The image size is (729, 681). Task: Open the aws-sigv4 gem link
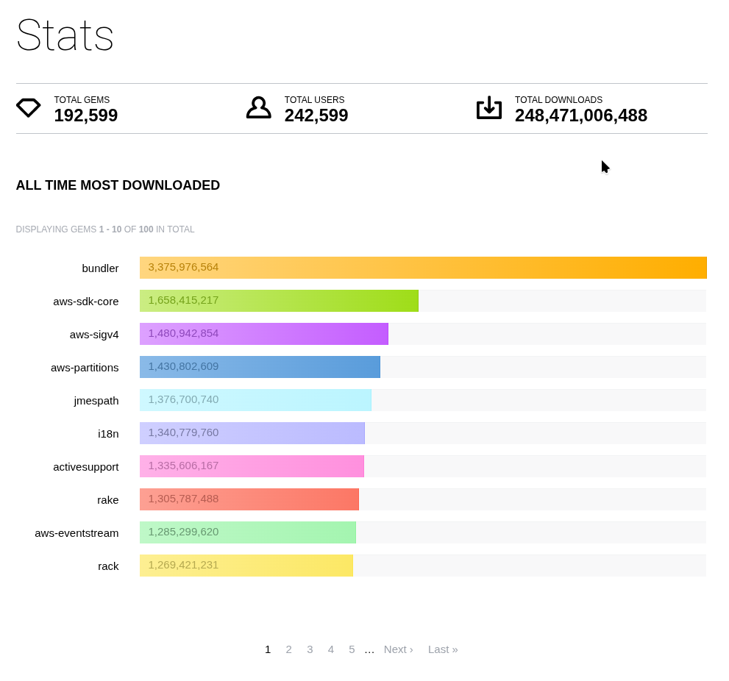pyautogui.click(x=94, y=335)
